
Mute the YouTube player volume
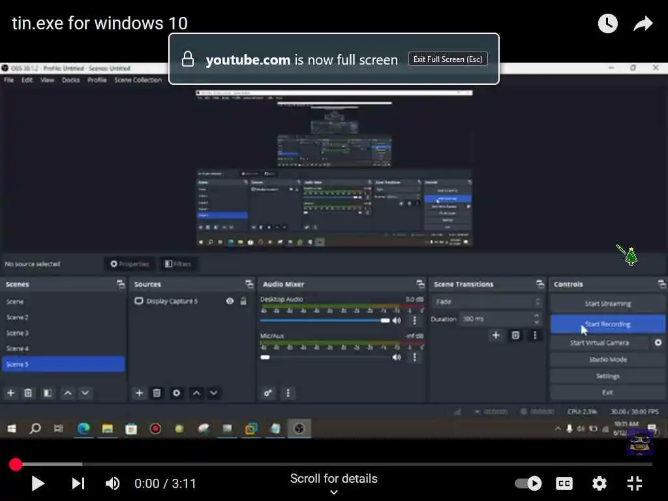click(x=112, y=483)
